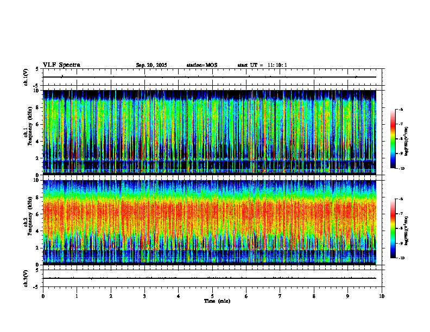Viewport: 430px width, 332px height.
Task: Click the "-6" label on ch.1 color scale
Action: pyautogui.click(x=401, y=109)
